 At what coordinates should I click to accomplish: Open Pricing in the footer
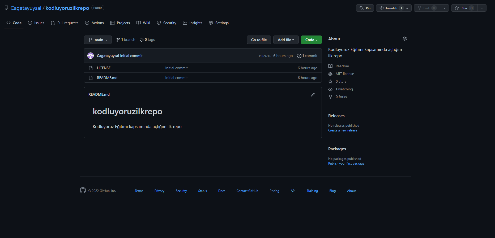pos(274,191)
